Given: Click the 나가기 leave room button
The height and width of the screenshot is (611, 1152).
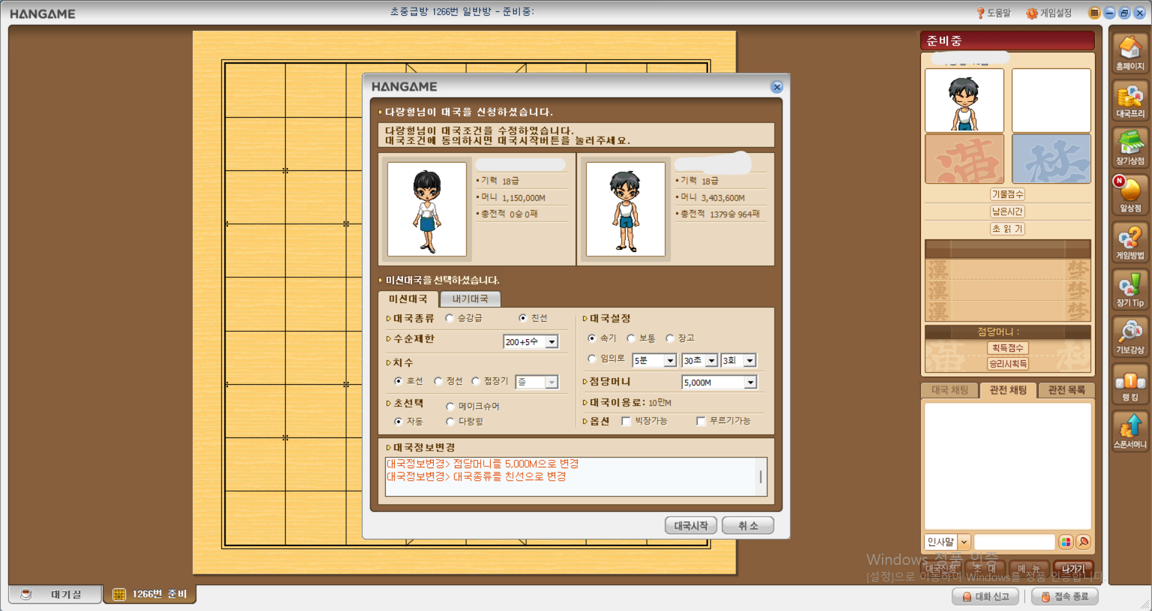Looking at the screenshot, I should tap(1073, 568).
